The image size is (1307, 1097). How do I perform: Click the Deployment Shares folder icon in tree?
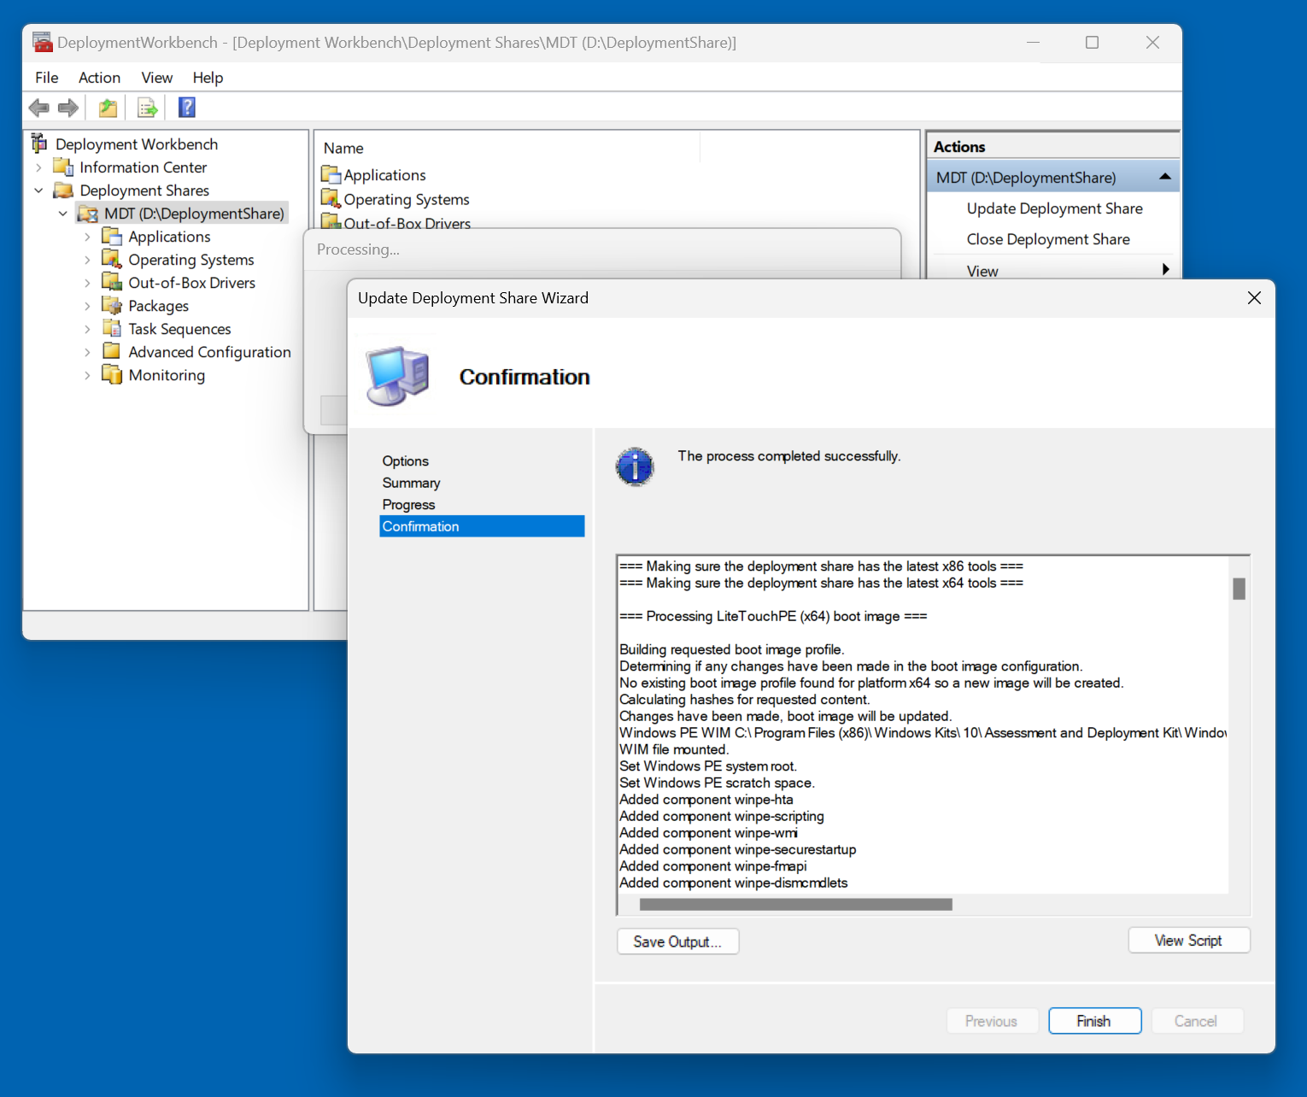coord(63,190)
